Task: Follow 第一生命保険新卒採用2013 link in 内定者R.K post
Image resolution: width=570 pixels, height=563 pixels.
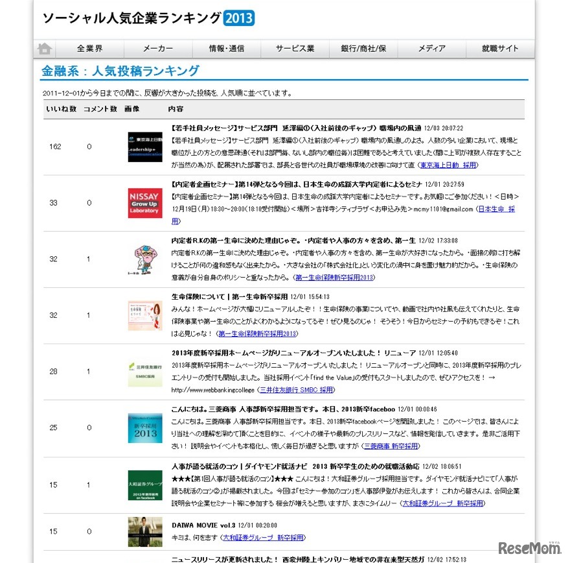Action: pos(334,278)
